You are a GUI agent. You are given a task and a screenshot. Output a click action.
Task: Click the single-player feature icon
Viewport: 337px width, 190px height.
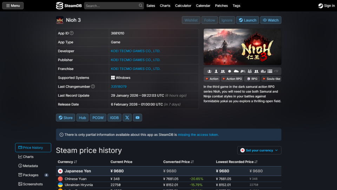tap(216, 71)
